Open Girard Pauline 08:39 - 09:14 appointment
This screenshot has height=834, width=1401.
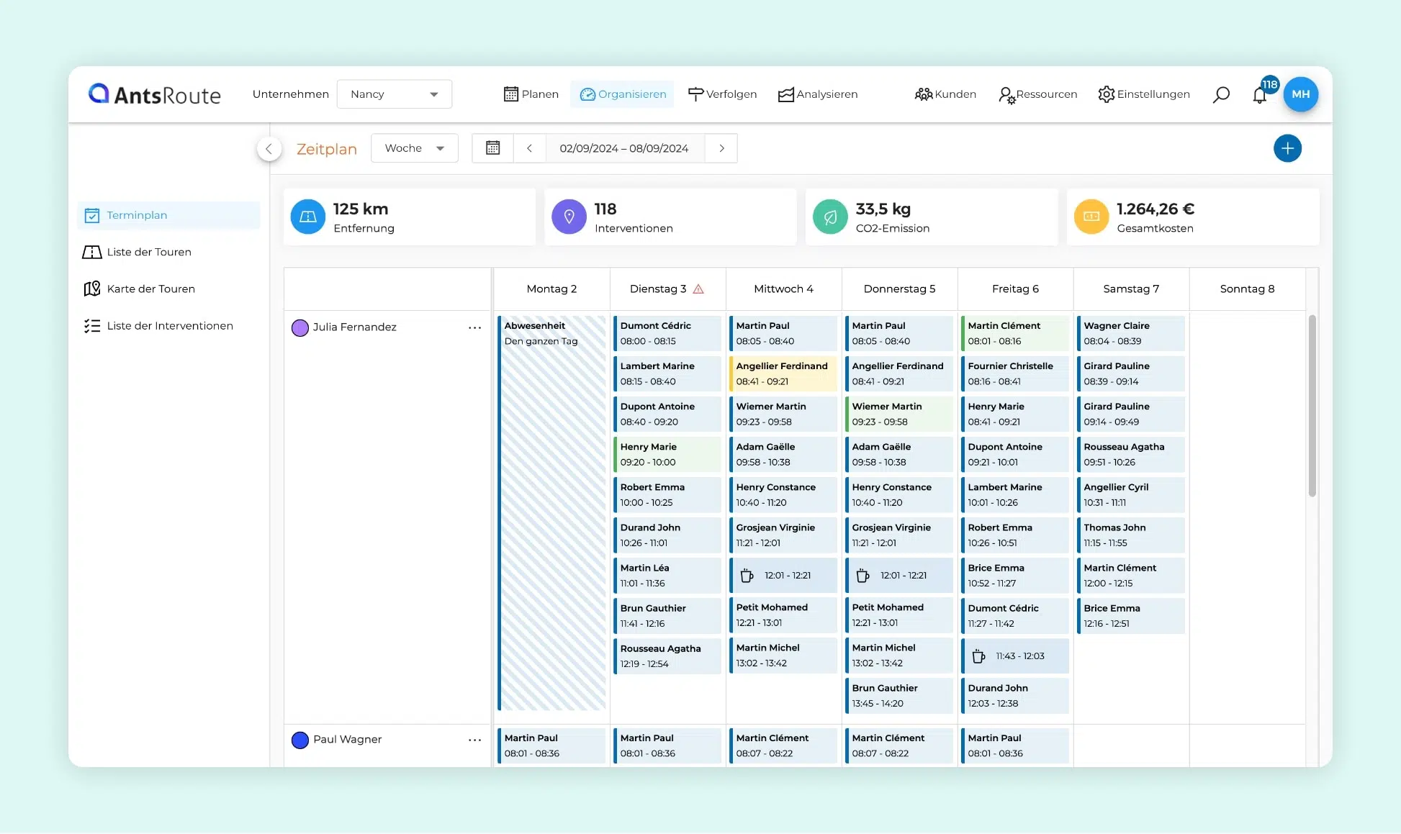1131,373
